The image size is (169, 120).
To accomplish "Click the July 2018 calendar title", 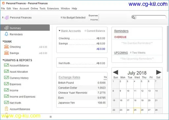I will tap(137, 73).
